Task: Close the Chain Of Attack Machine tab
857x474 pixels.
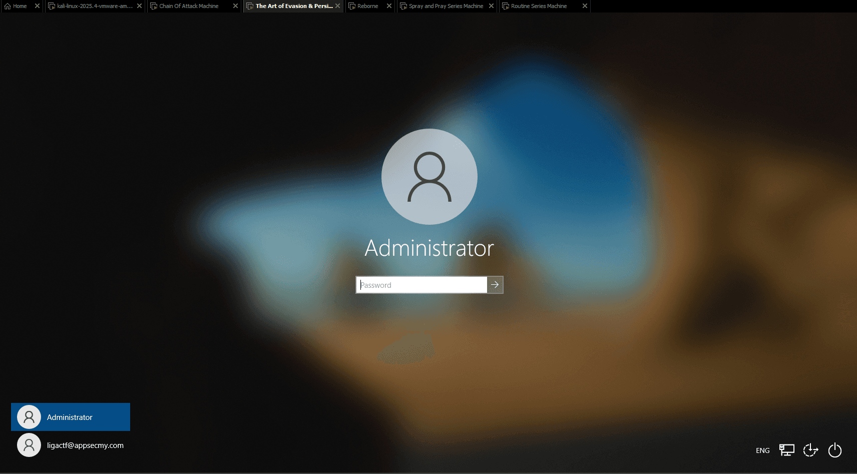Action: point(235,6)
